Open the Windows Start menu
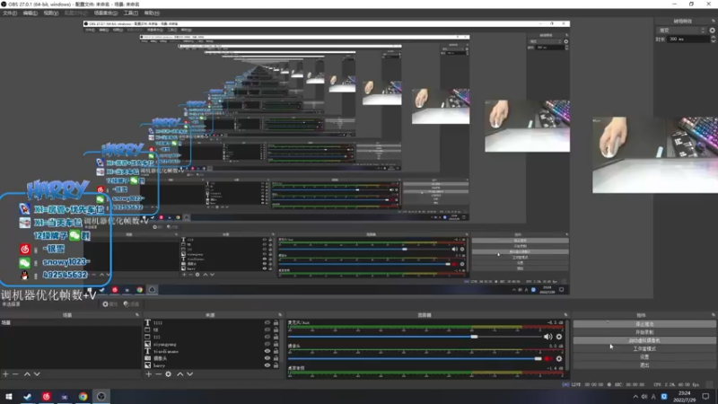The image size is (718, 404). 9,397
